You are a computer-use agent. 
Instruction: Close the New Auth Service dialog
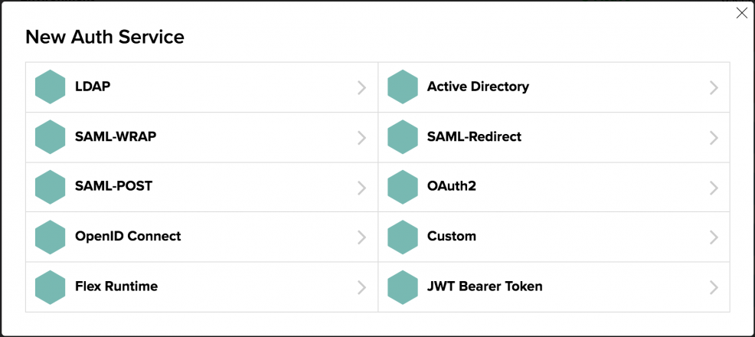coord(741,13)
